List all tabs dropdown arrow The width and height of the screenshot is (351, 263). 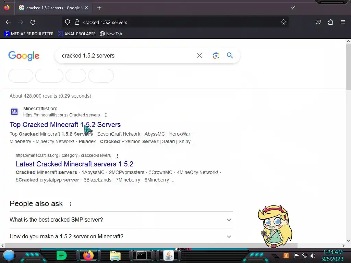(x=293, y=8)
